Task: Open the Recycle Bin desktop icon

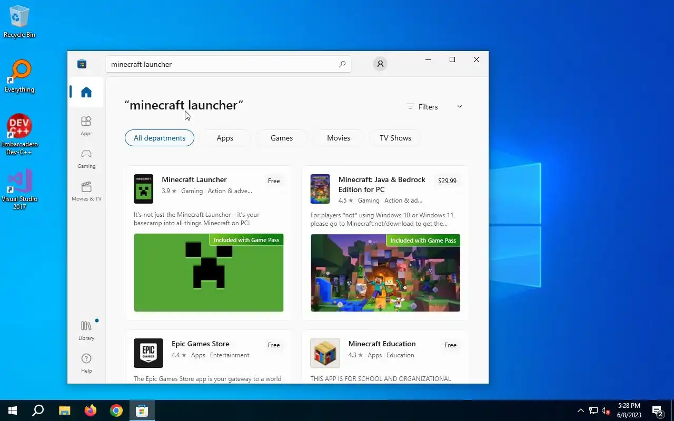Action: coord(19,22)
